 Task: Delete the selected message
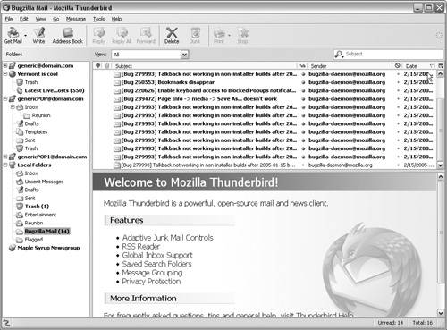(x=172, y=35)
